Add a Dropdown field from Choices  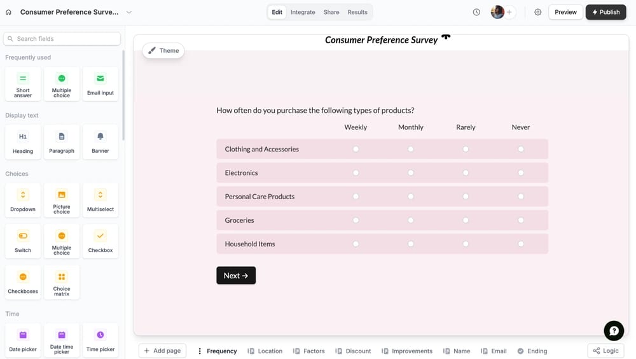(23, 201)
